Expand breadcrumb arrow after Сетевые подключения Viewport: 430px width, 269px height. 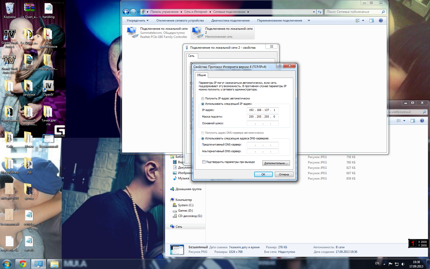tap(248, 12)
